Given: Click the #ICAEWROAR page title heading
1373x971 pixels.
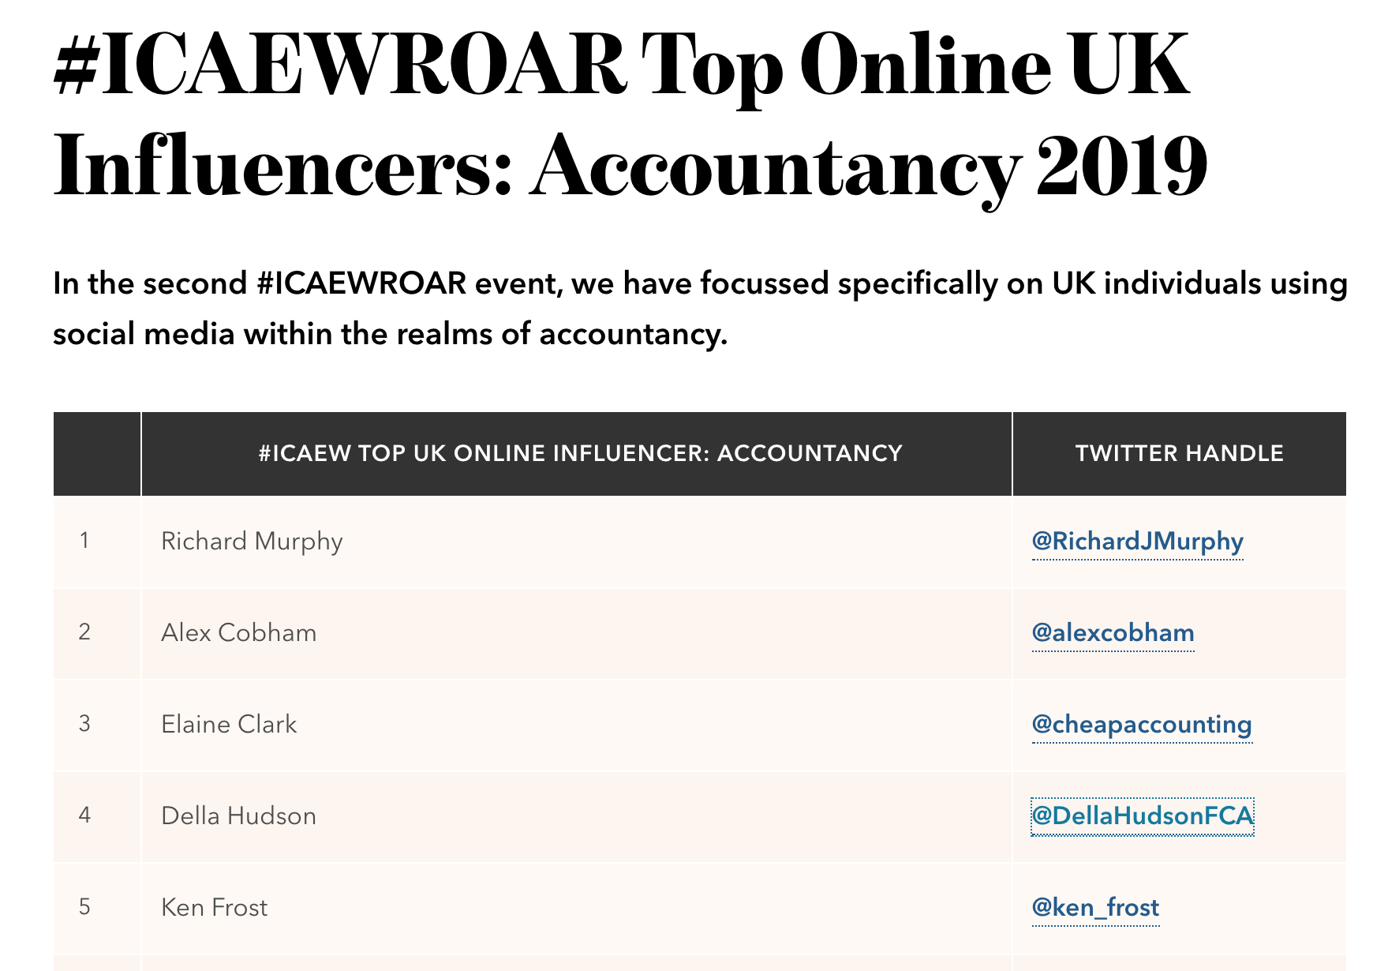Looking at the screenshot, I should point(630,114).
